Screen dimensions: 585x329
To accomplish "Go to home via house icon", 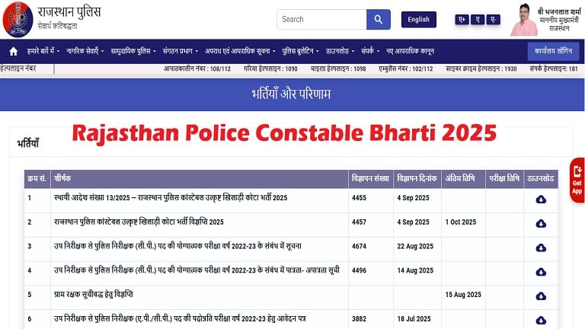I will click(14, 51).
